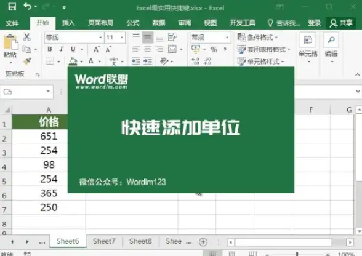
Task: Click the 登录 sign-in link
Action: (x=315, y=23)
